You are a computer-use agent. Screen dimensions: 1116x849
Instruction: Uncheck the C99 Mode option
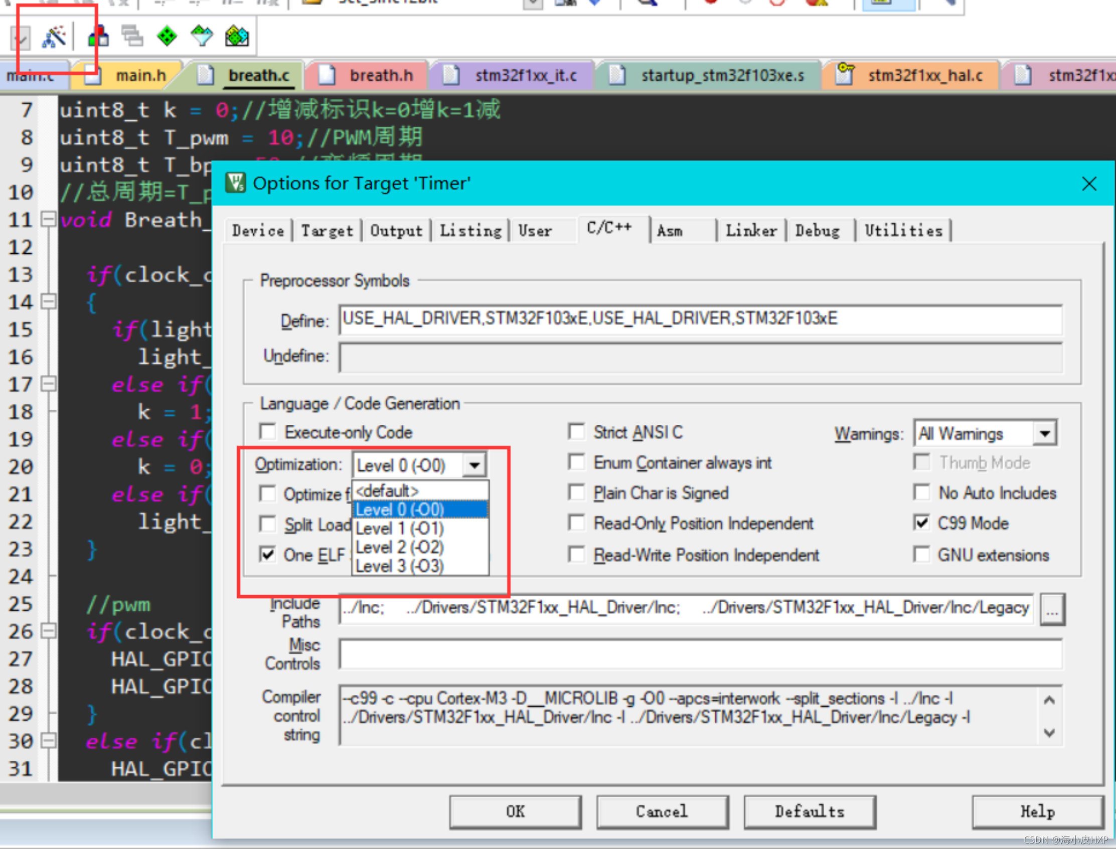(921, 523)
